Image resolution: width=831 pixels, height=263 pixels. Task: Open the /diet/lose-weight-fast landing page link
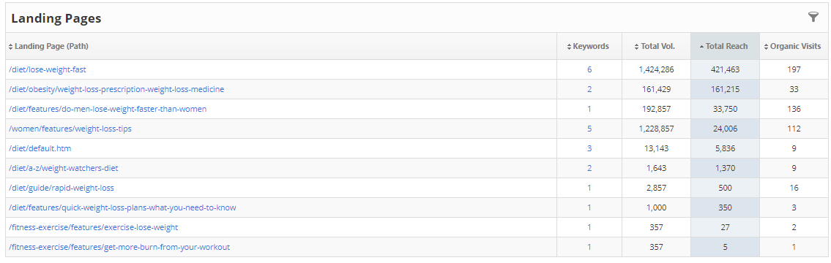pos(47,69)
